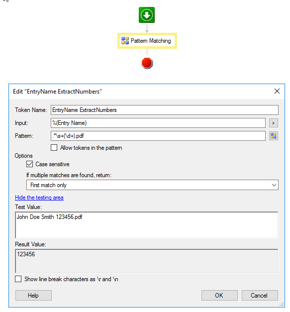Click the green workflow start icon
This screenshot has height=312, width=290.
147,15
